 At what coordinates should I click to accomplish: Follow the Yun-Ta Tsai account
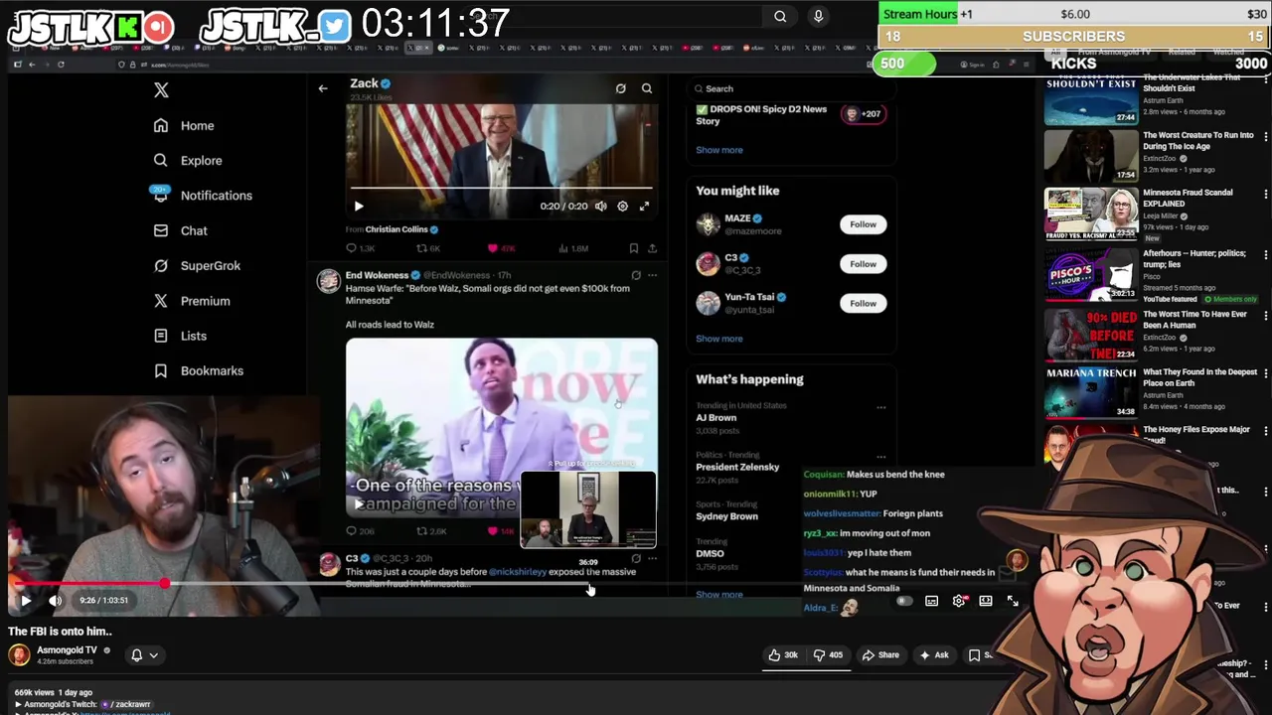[863, 304]
